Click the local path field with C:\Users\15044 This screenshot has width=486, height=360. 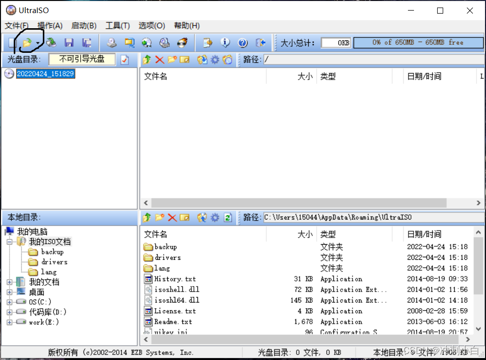374,218
